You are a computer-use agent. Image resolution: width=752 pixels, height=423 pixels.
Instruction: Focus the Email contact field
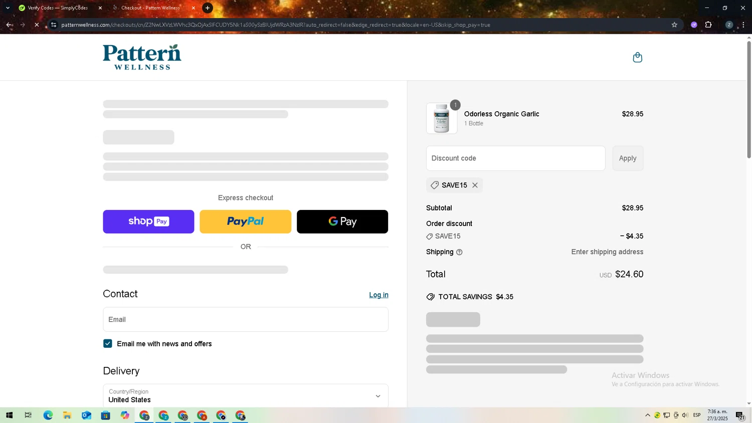pos(246,319)
